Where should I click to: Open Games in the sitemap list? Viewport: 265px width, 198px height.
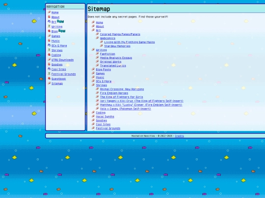click(100, 73)
